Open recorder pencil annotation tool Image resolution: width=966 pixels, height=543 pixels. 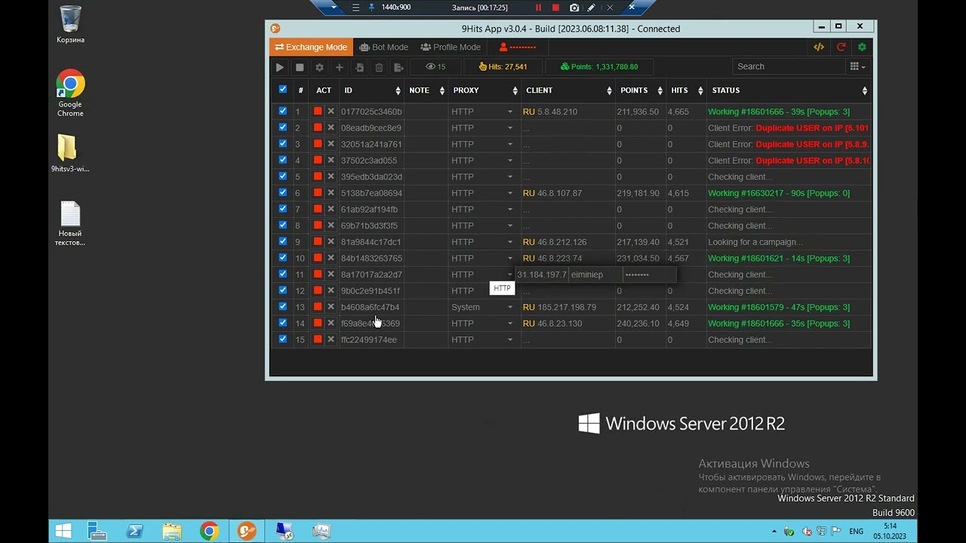click(592, 8)
